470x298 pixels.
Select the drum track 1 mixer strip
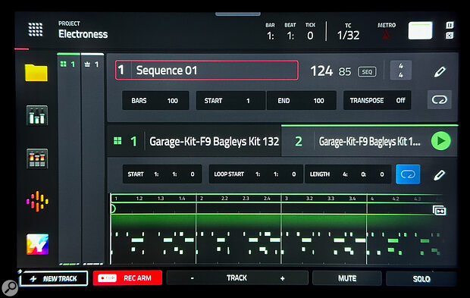pyautogui.click(x=69, y=159)
